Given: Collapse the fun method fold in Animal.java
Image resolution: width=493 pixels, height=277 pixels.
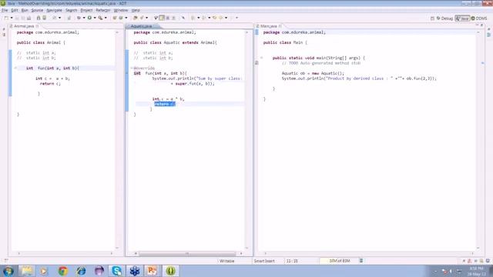Looking at the screenshot, I should click(15, 68).
